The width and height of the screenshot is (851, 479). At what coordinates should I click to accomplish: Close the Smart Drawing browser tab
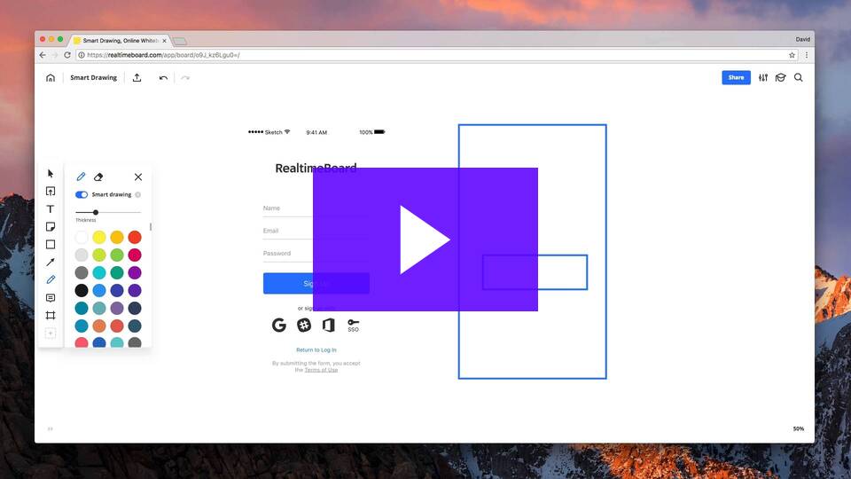[165, 41]
